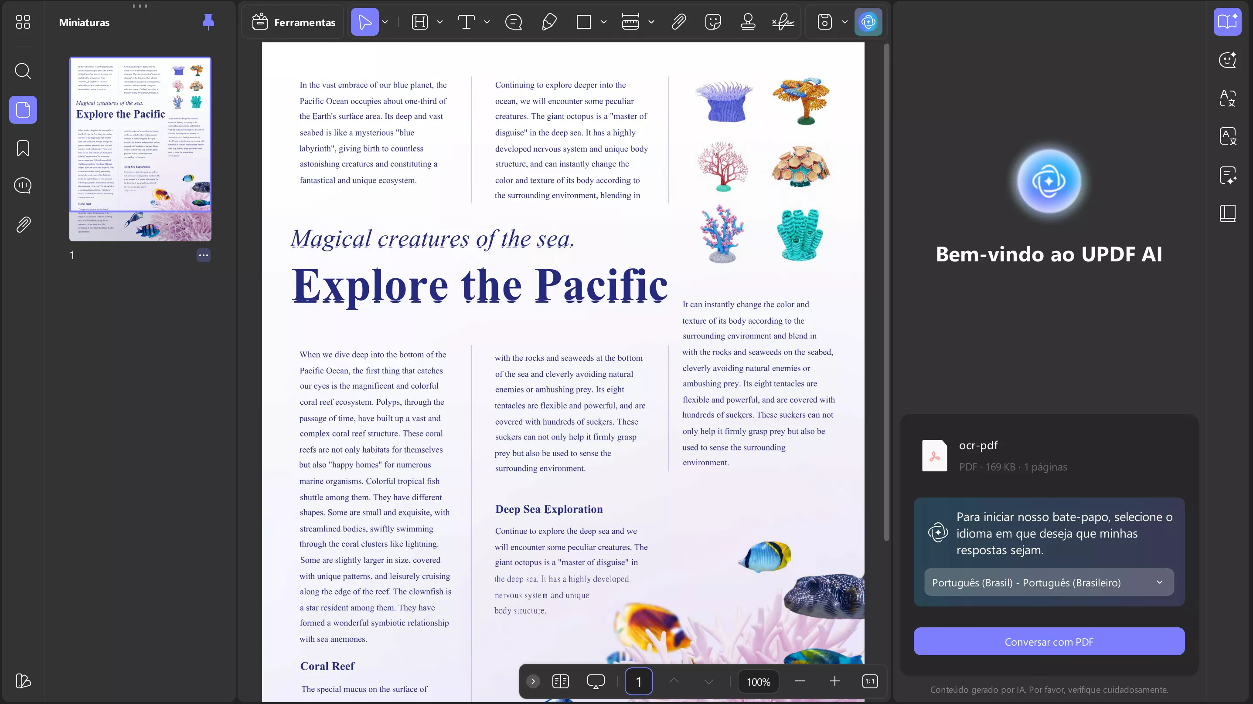Open the comments panel in sidebar
This screenshot has width=1253, height=704.
pyautogui.click(x=23, y=186)
